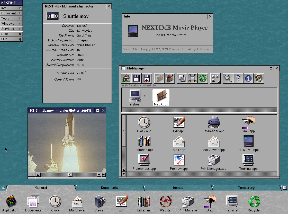Select the Documents shelf tab

pyautogui.click(x=110, y=188)
